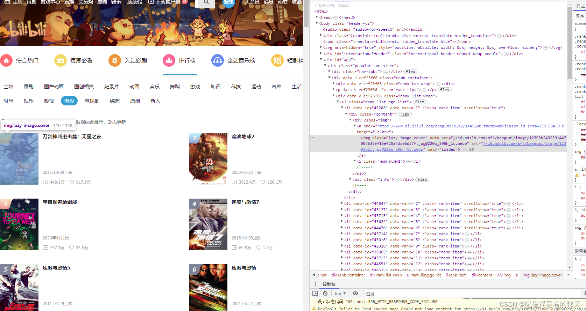Expand the head element node
Screen dimensions: 586x311
click(x=317, y=17)
